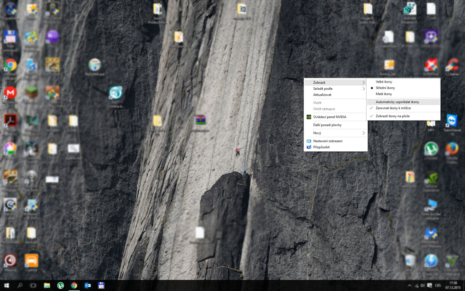The image size is (465, 291).
Task: Select the WinRAR archive icon on desktop
Action: [200, 120]
